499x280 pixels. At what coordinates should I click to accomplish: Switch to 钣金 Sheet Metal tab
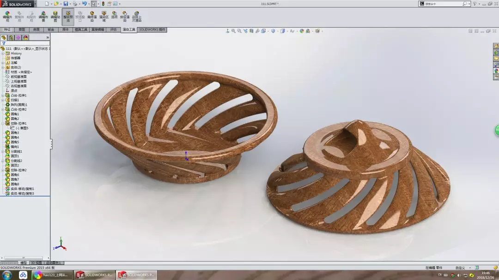51,30
